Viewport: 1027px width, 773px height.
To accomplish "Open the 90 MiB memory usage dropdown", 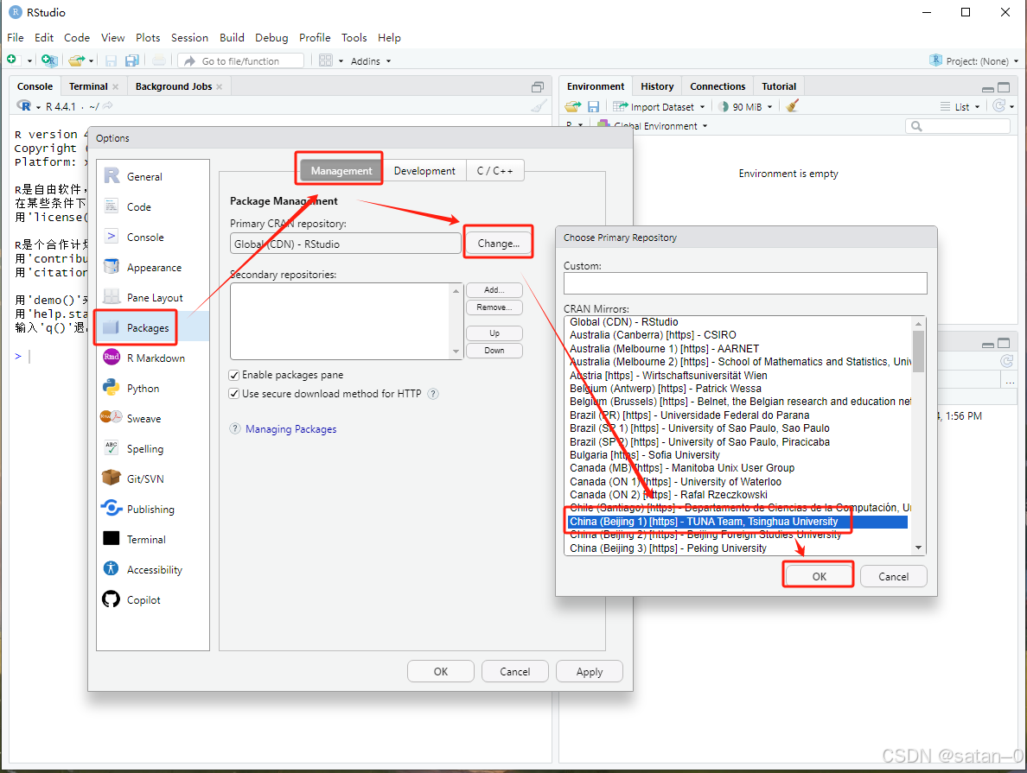I will [745, 107].
